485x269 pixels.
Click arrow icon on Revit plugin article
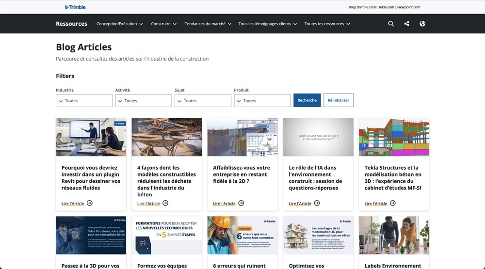click(90, 203)
